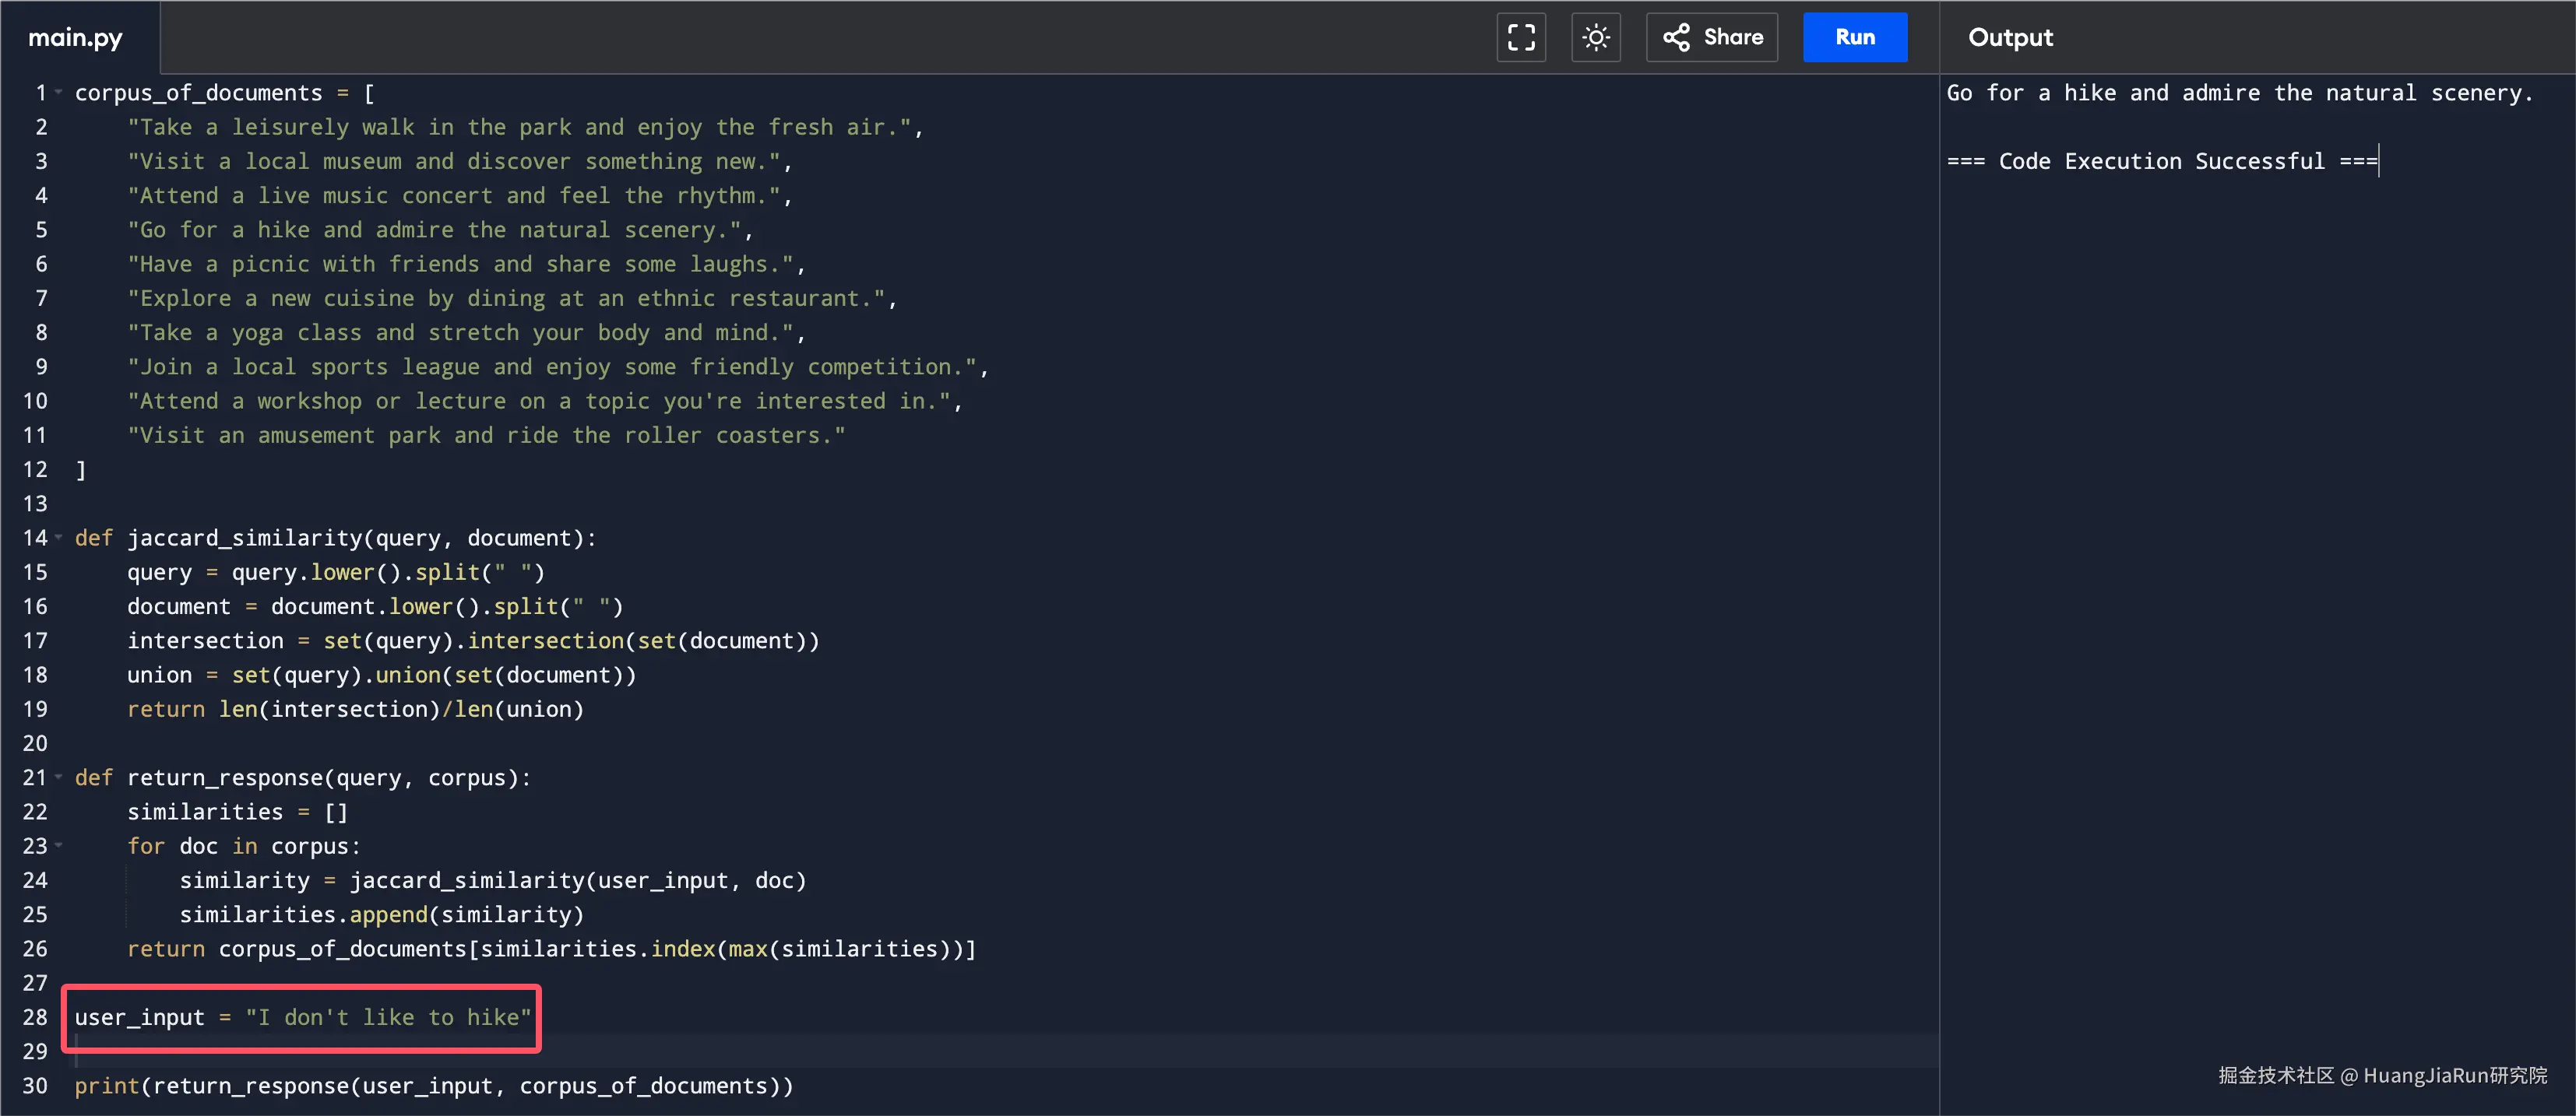The height and width of the screenshot is (1116, 2576).
Task: Click the empty line 29 in editor
Action: (x=600, y=1051)
